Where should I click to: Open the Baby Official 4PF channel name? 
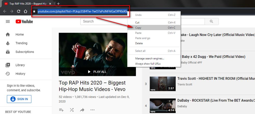191,62
